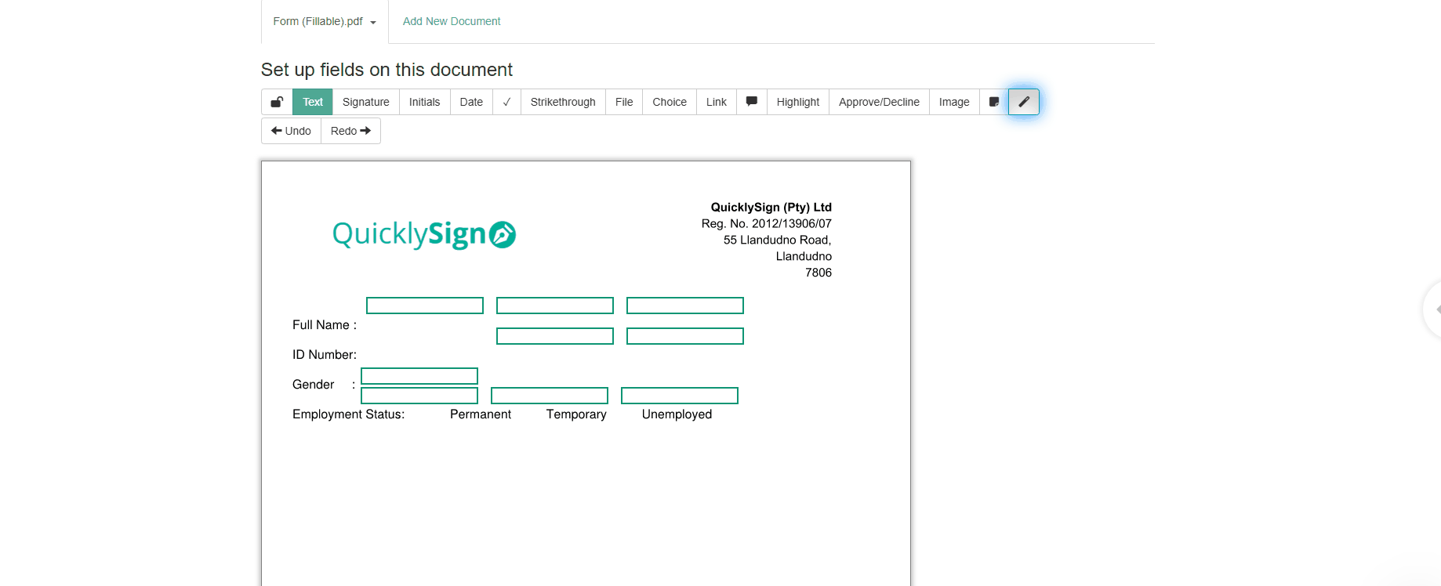Screen dimensions: 1441x586
Task: Click the QuicklySign logo in document
Action: click(x=424, y=234)
